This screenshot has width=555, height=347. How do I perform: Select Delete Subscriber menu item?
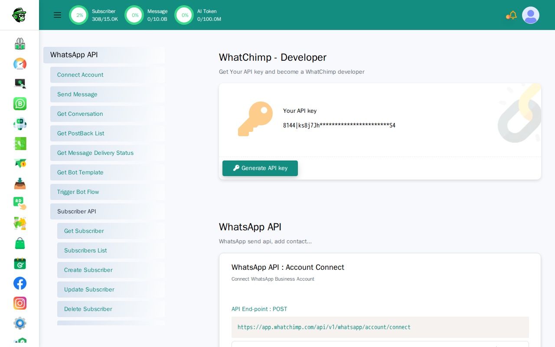click(x=111, y=309)
